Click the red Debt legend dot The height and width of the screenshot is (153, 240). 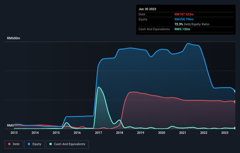(9, 144)
